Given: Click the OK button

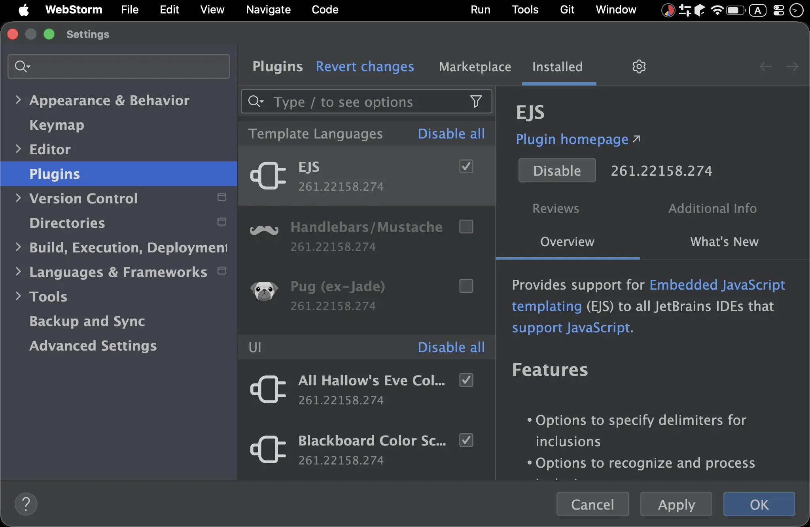Looking at the screenshot, I should click(759, 504).
